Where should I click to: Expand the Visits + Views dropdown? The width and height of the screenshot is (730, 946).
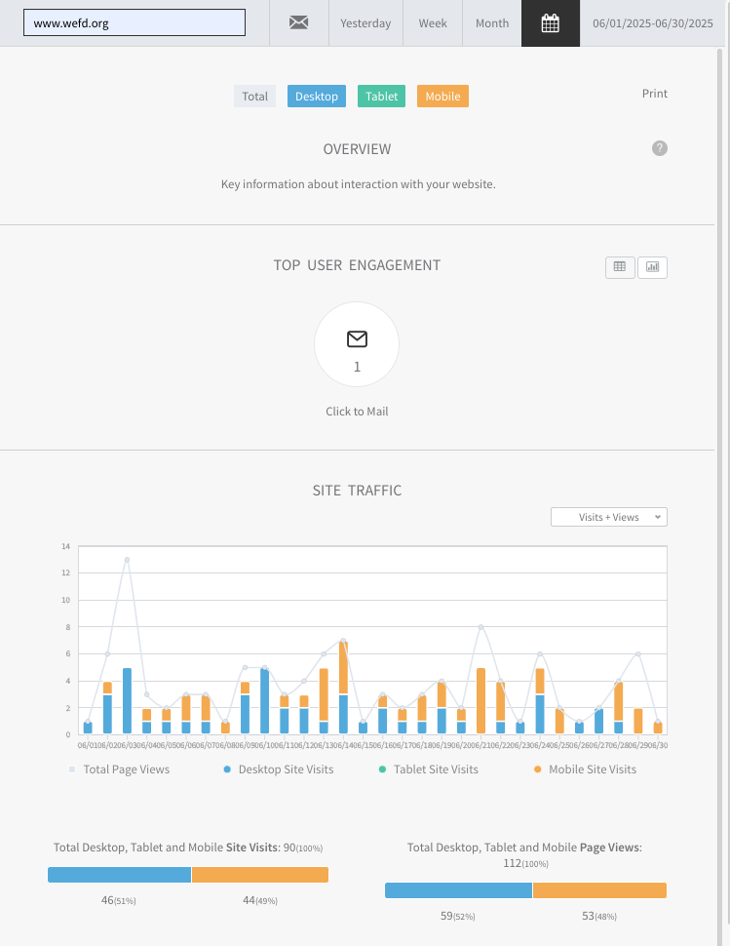point(609,517)
